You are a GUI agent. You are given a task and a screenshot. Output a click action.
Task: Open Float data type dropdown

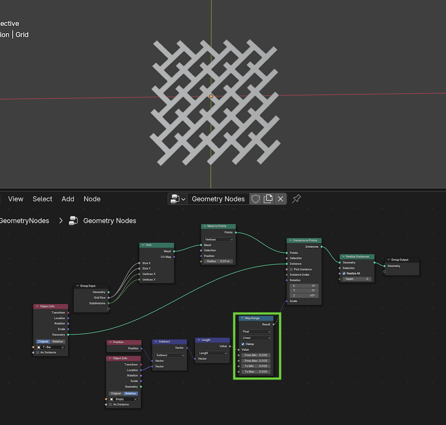[256, 332]
